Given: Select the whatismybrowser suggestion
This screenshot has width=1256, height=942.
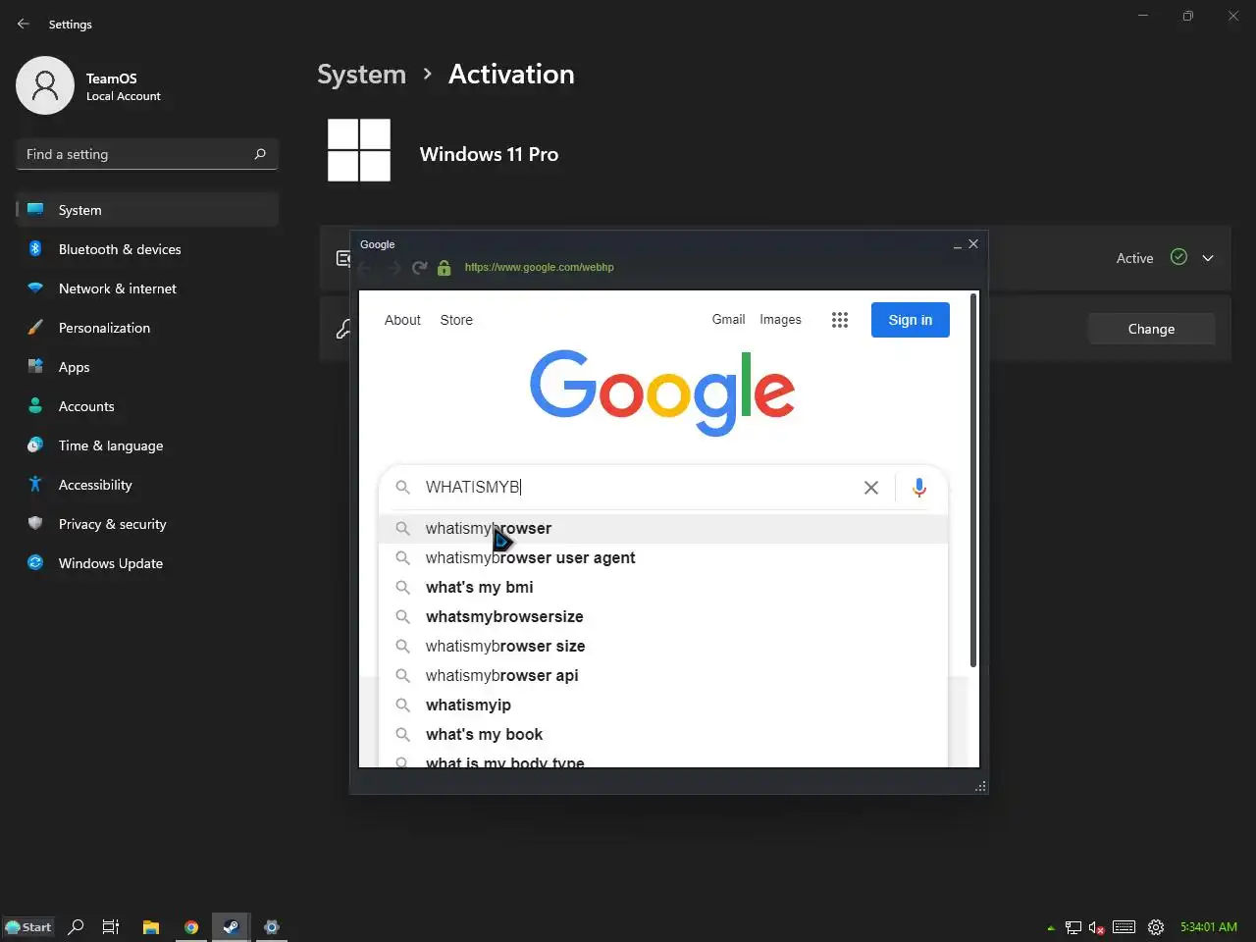Looking at the screenshot, I should 663,528.
